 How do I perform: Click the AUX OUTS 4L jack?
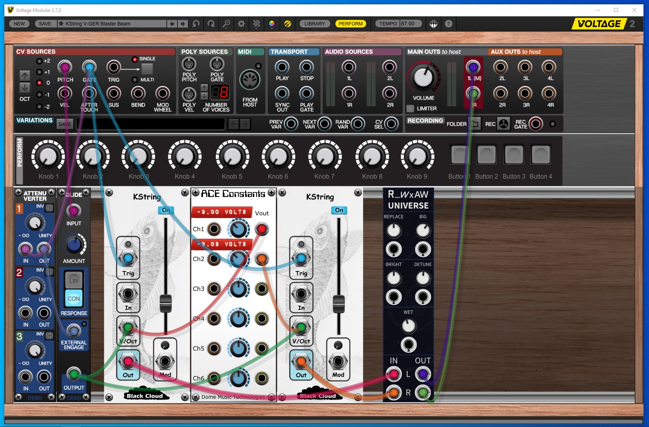549,67
